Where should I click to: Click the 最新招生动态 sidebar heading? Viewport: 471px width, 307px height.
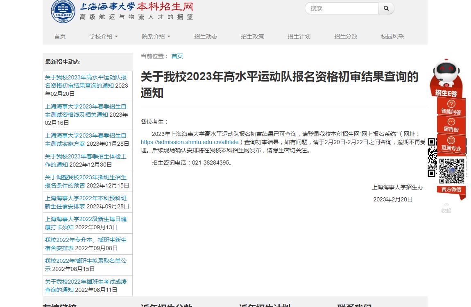click(x=62, y=62)
